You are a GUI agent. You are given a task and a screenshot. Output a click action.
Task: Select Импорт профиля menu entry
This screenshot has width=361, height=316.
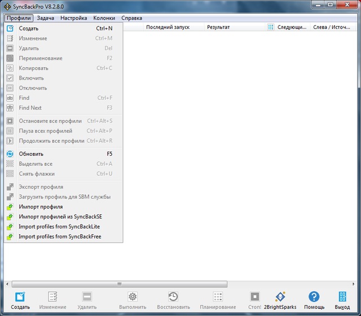(41, 207)
